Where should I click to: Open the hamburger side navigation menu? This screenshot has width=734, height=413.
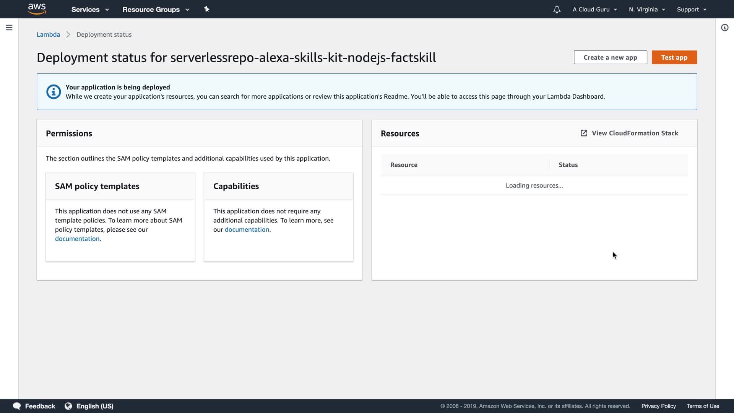pyautogui.click(x=9, y=28)
